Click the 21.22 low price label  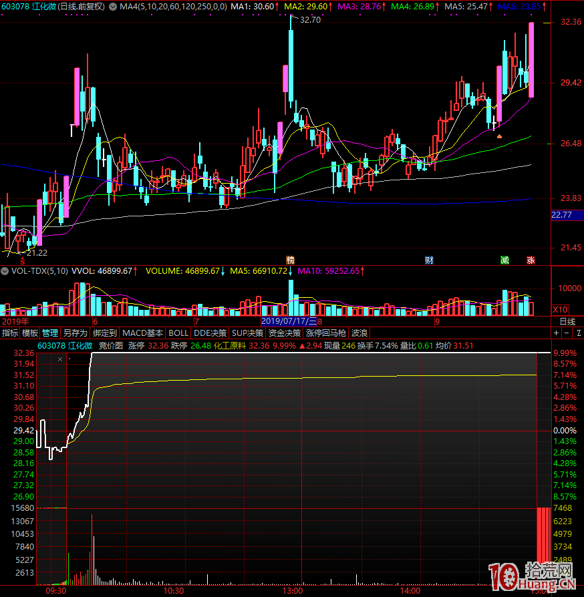37,253
